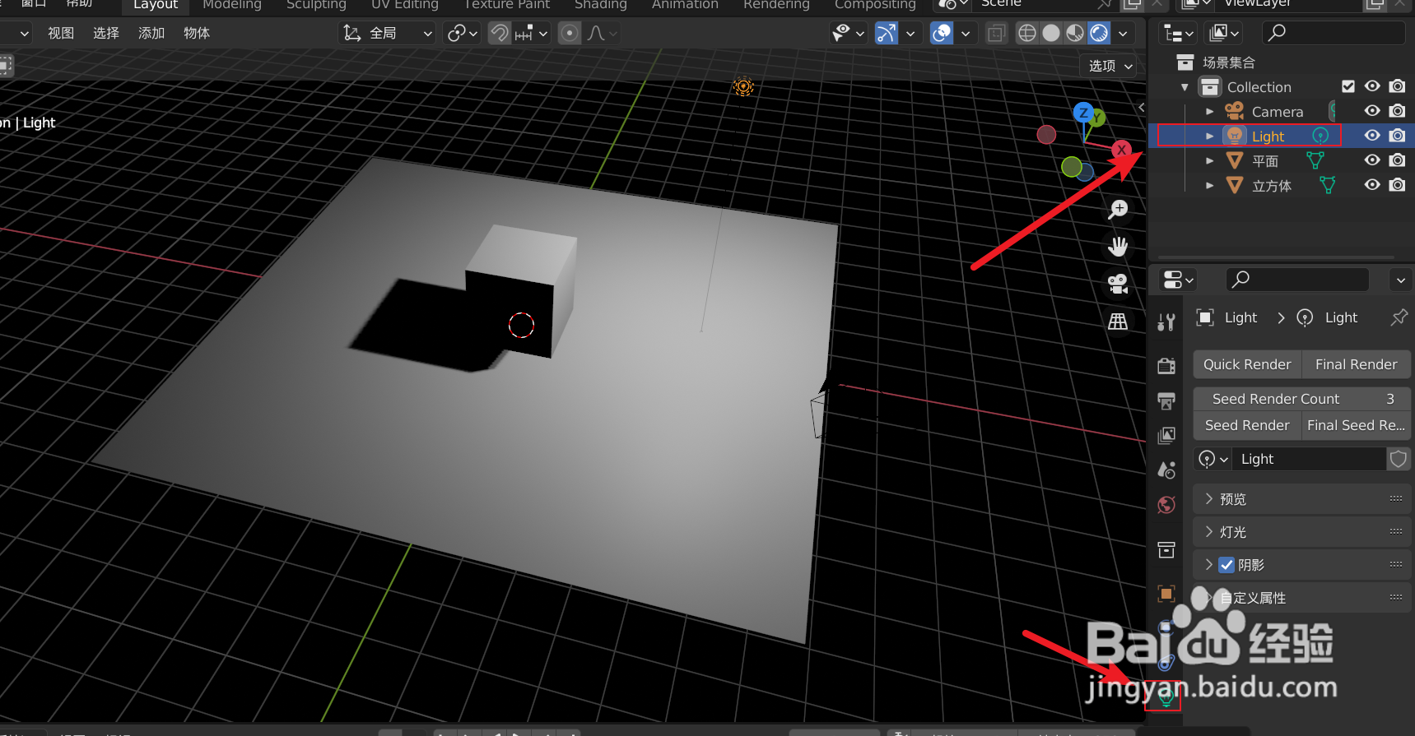Switch to the UV Editing workspace tab
Viewport: 1415px width, 736px height.
tap(405, 5)
